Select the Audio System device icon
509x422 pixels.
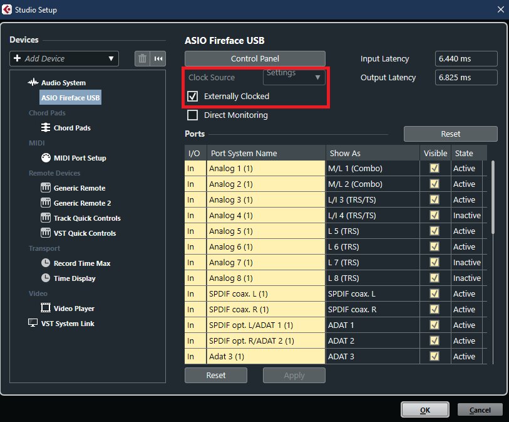point(34,82)
